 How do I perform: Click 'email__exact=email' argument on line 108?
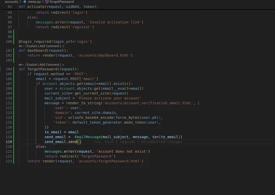point(122,88)
